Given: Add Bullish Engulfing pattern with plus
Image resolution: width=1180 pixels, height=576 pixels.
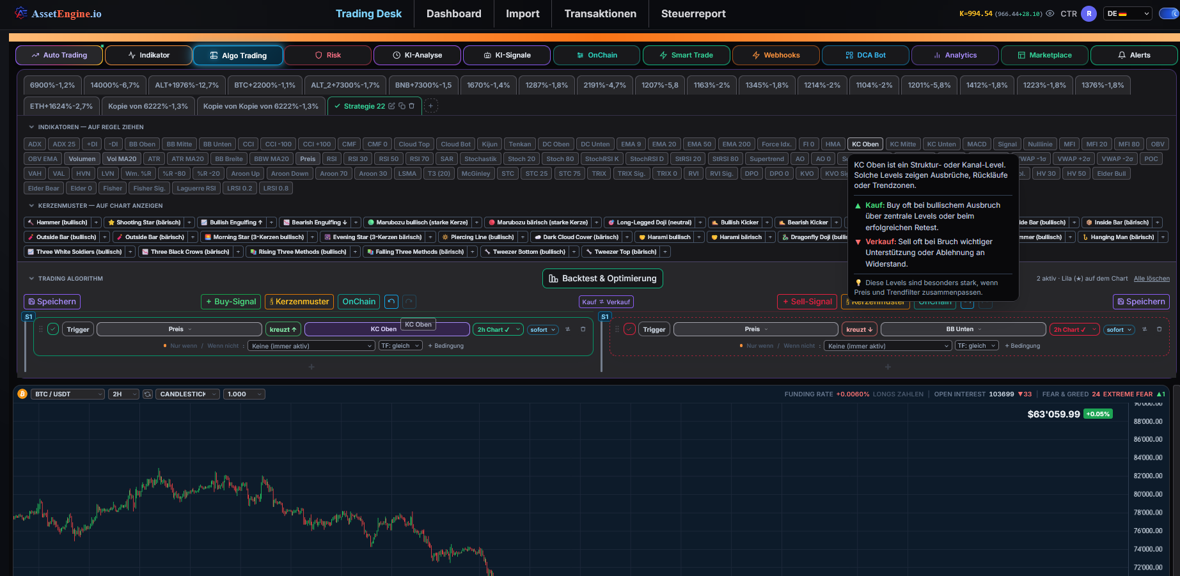Looking at the screenshot, I should pos(271,222).
